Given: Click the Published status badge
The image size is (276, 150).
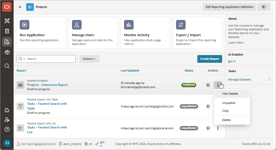Looking at the screenshot, I should (x=189, y=85).
